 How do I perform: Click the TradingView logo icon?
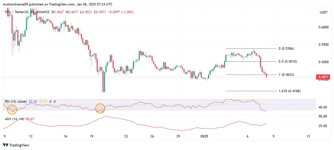pyautogui.click(x=6, y=145)
